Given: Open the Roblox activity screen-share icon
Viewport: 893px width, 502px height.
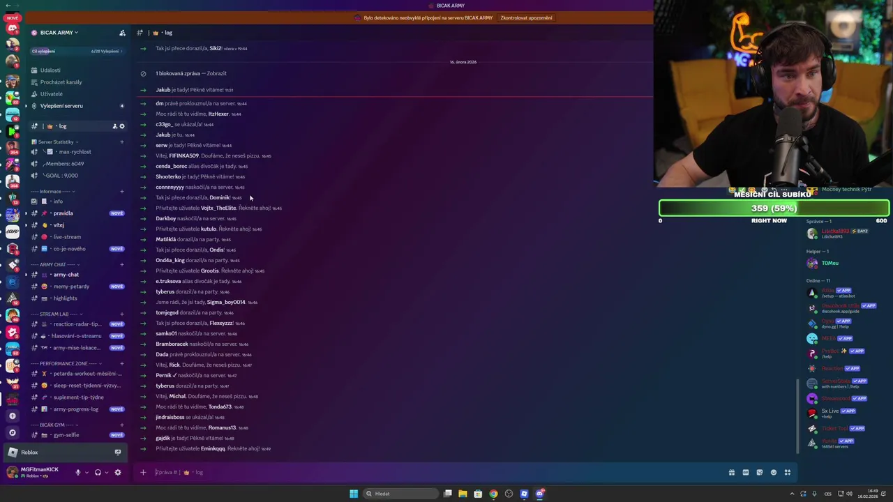Looking at the screenshot, I should 117,452.
